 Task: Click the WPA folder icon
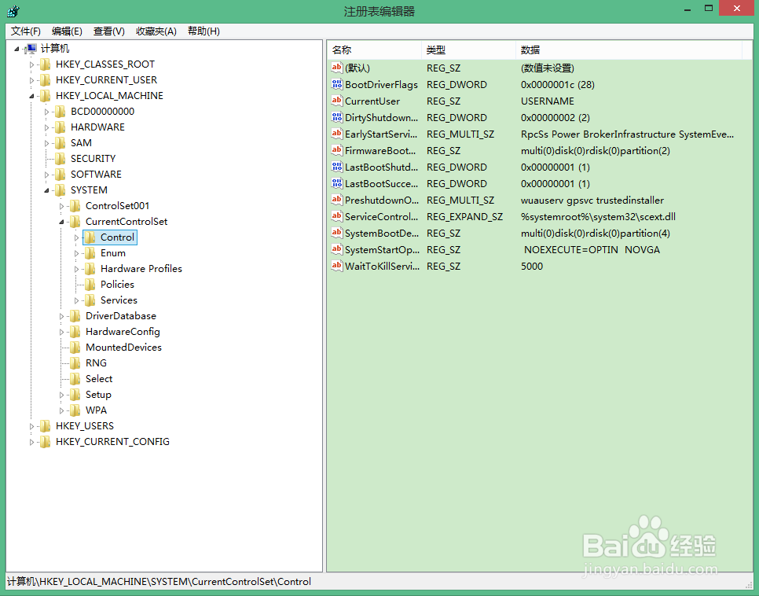(75, 411)
